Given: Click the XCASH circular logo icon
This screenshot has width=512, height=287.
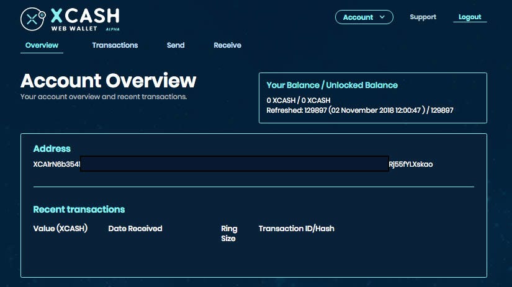Looking at the screenshot, I should click(x=33, y=19).
